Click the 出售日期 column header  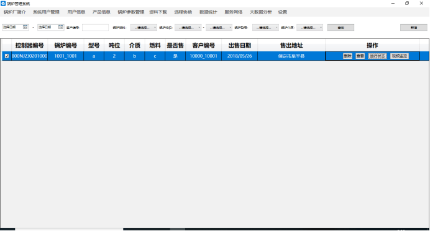pyautogui.click(x=239, y=45)
